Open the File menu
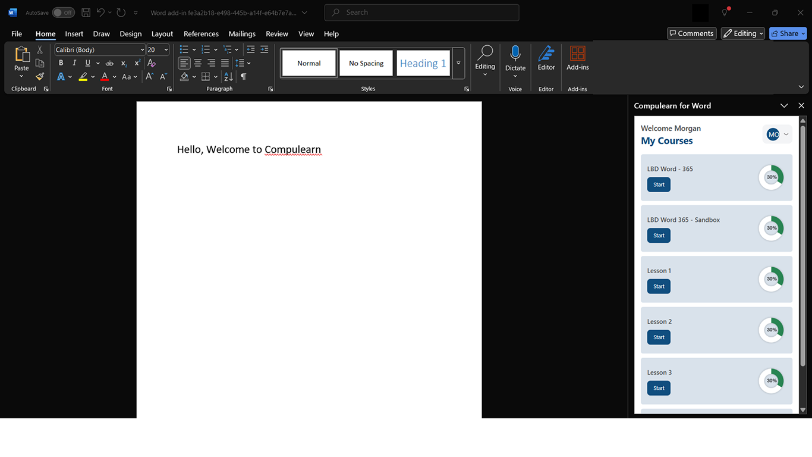Image resolution: width=812 pixels, height=457 pixels. (x=17, y=34)
